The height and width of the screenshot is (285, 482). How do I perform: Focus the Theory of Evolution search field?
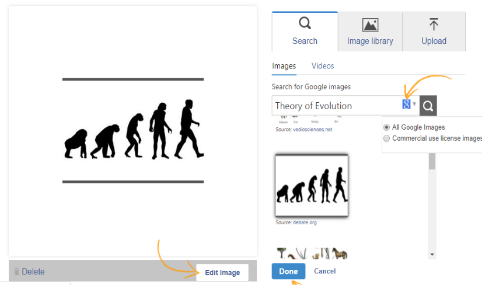point(336,106)
